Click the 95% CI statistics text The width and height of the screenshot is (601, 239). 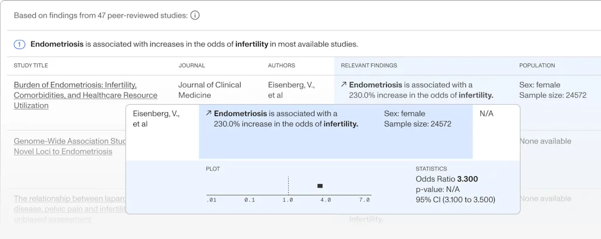tap(455, 200)
